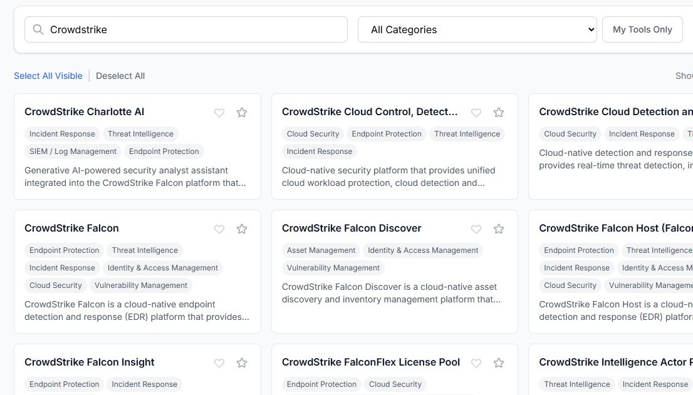Heart the FalconFlex License Pool card
This screenshot has height=395, width=693.
pyautogui.click(x=476, y=363)
